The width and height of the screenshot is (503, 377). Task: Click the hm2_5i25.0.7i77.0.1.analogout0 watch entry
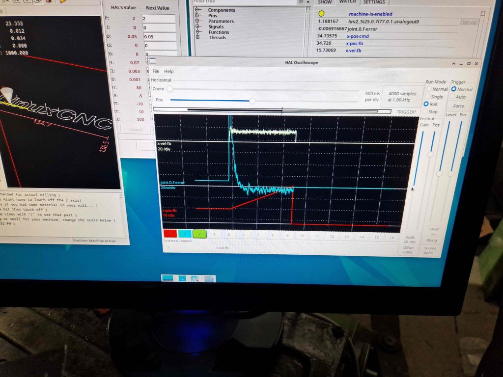coord(383,22)
